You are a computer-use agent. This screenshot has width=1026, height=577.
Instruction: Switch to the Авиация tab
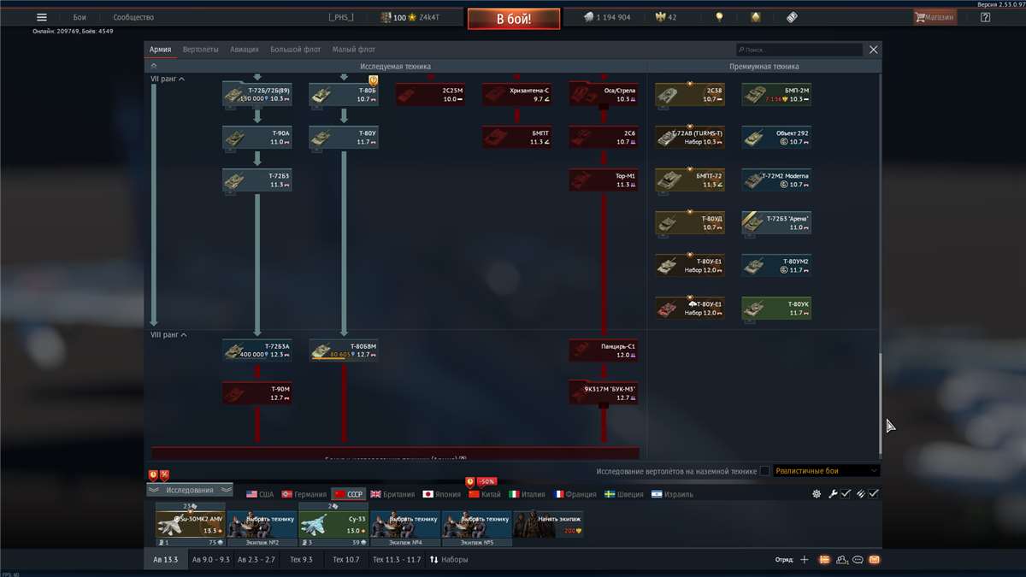coord(245,50)
